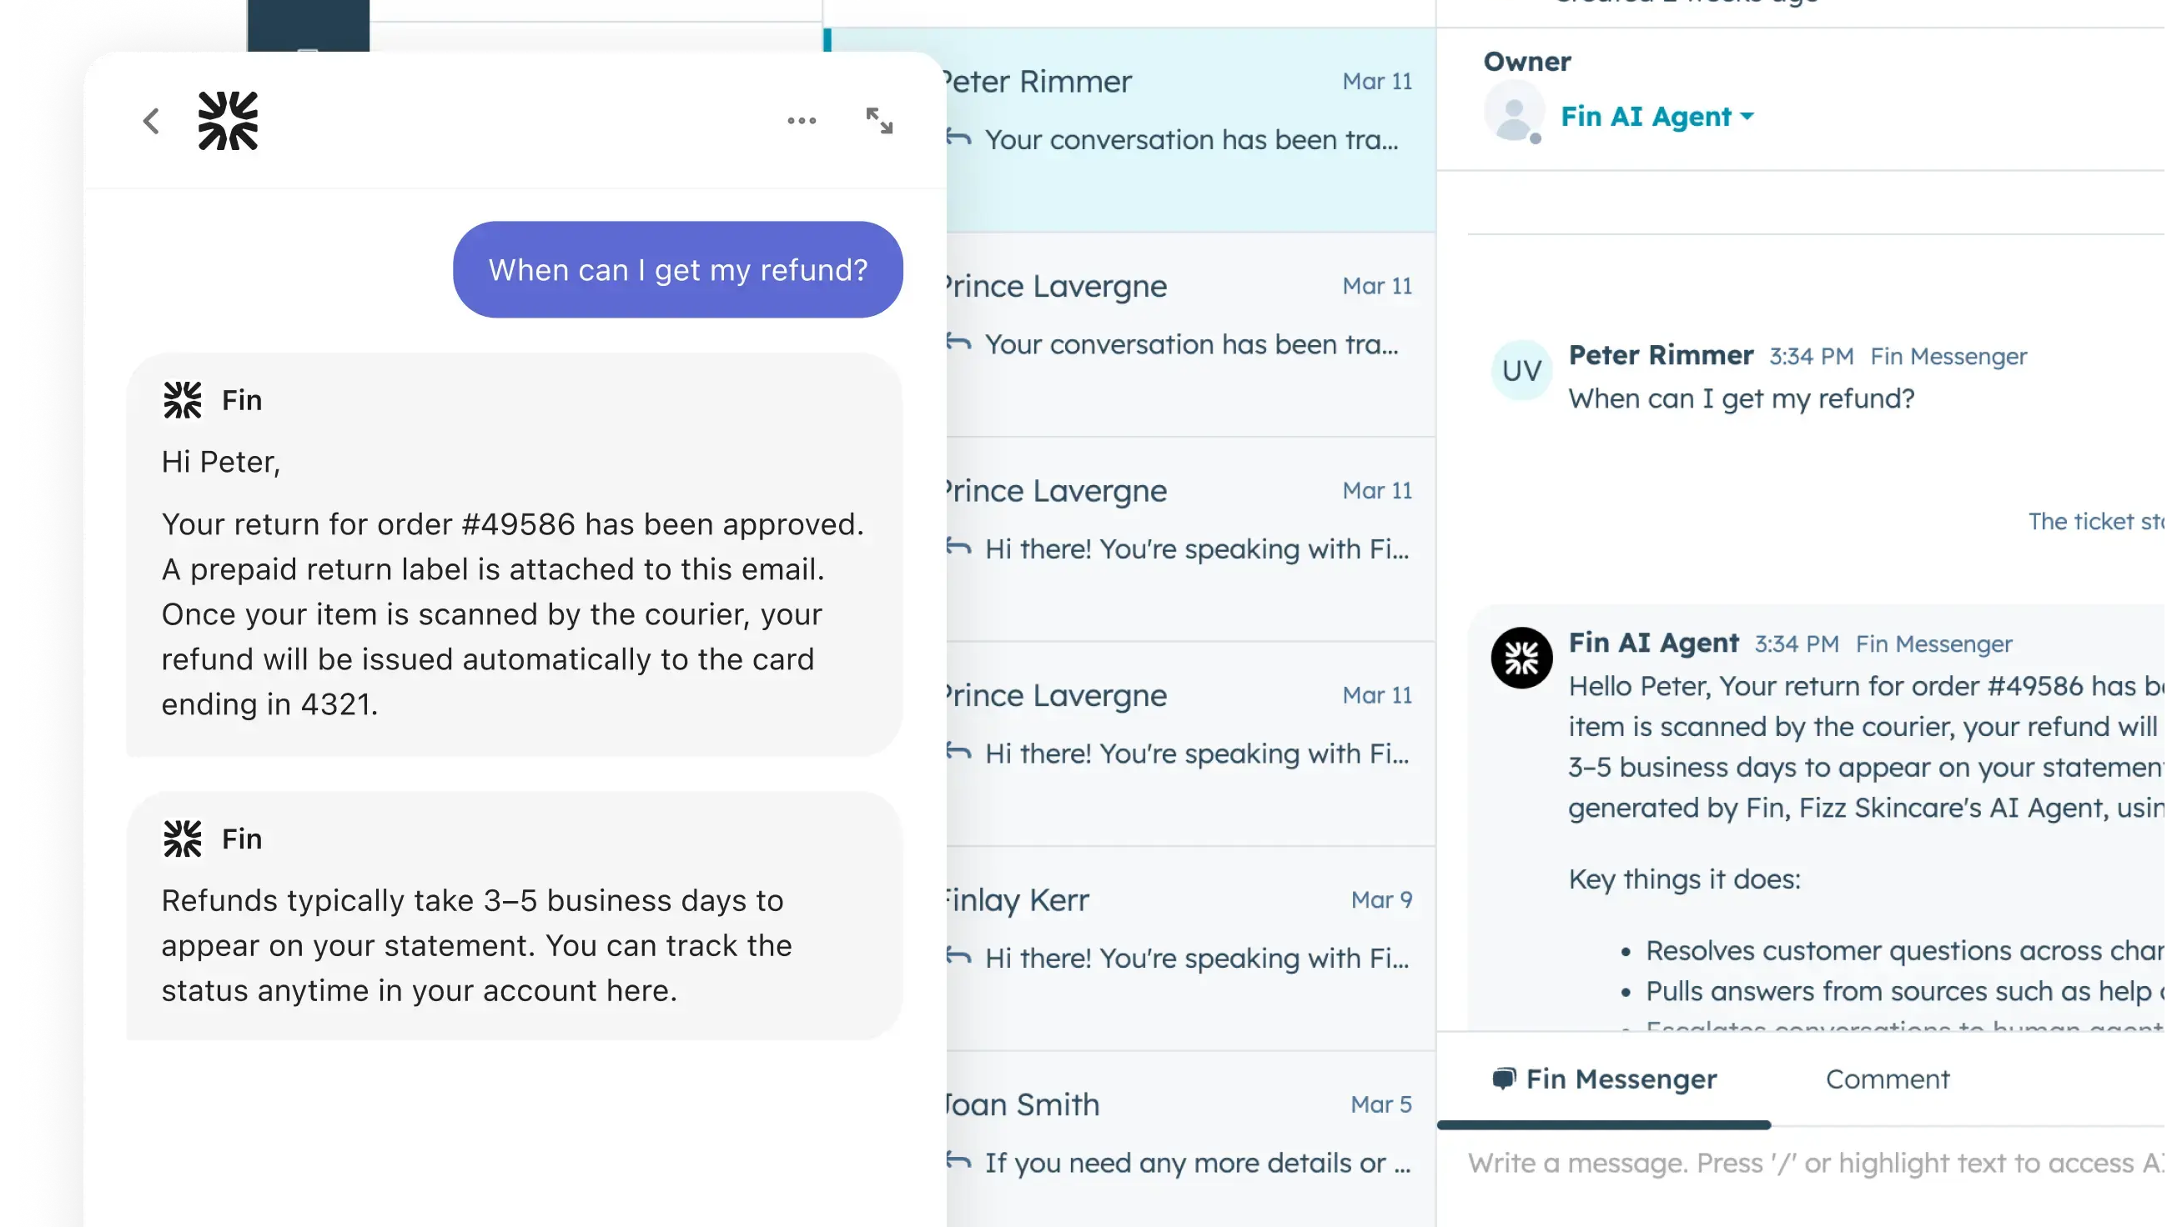Switch to the Comment tab
The image size is (2182, 1227).
1888,1079
